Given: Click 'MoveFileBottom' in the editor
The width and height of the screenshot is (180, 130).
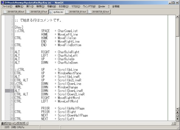Looking at the screenshot, I should [69, 45].
